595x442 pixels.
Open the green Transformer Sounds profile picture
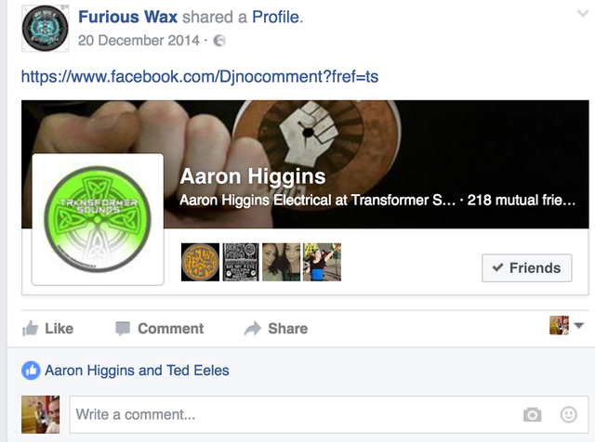tap(98, 219)
